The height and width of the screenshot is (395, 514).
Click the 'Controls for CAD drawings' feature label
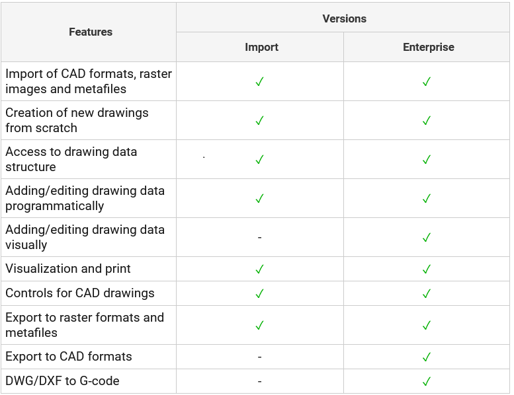(80, 293)
